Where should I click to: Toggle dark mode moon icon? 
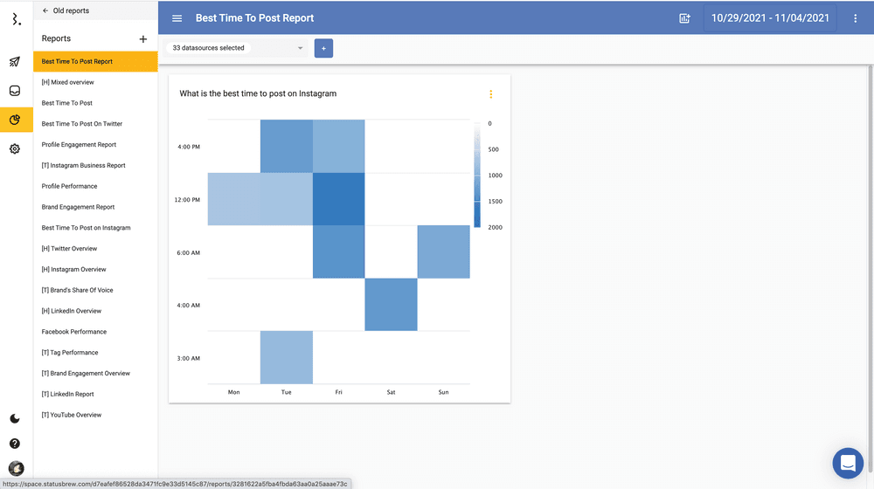coord(15,419)
